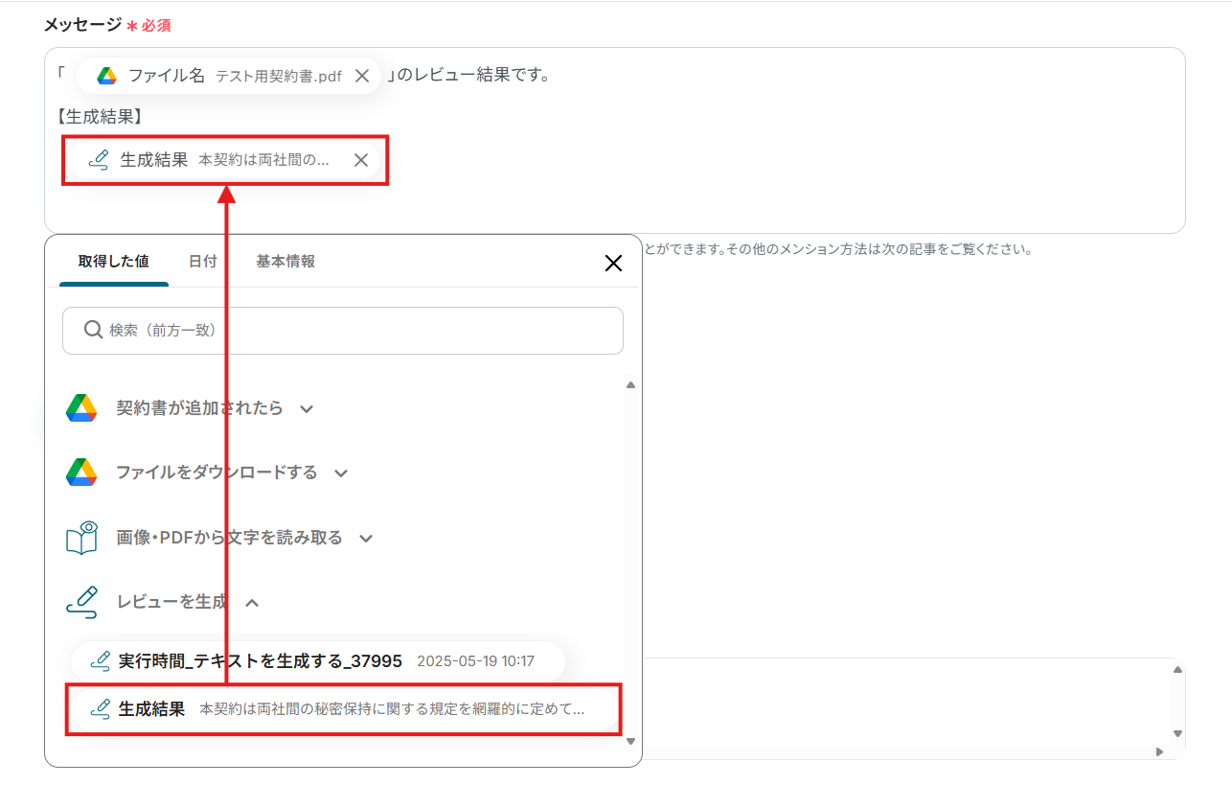Expand the 契約書が追加されたら section chevron

click(x=307, y=409)
